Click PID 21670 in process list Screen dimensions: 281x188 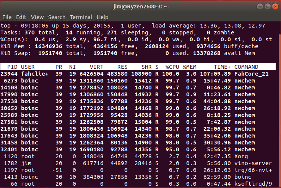pos(9,129)
